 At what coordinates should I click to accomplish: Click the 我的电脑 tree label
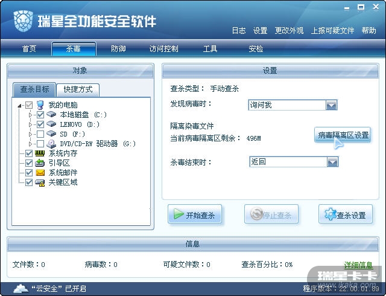pos(63,105)
